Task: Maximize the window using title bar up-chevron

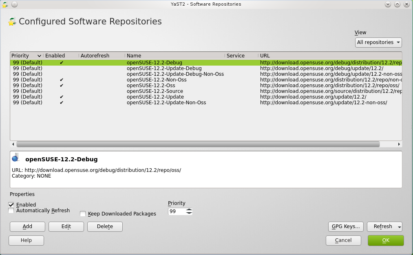Action: (x=397, y=4)
